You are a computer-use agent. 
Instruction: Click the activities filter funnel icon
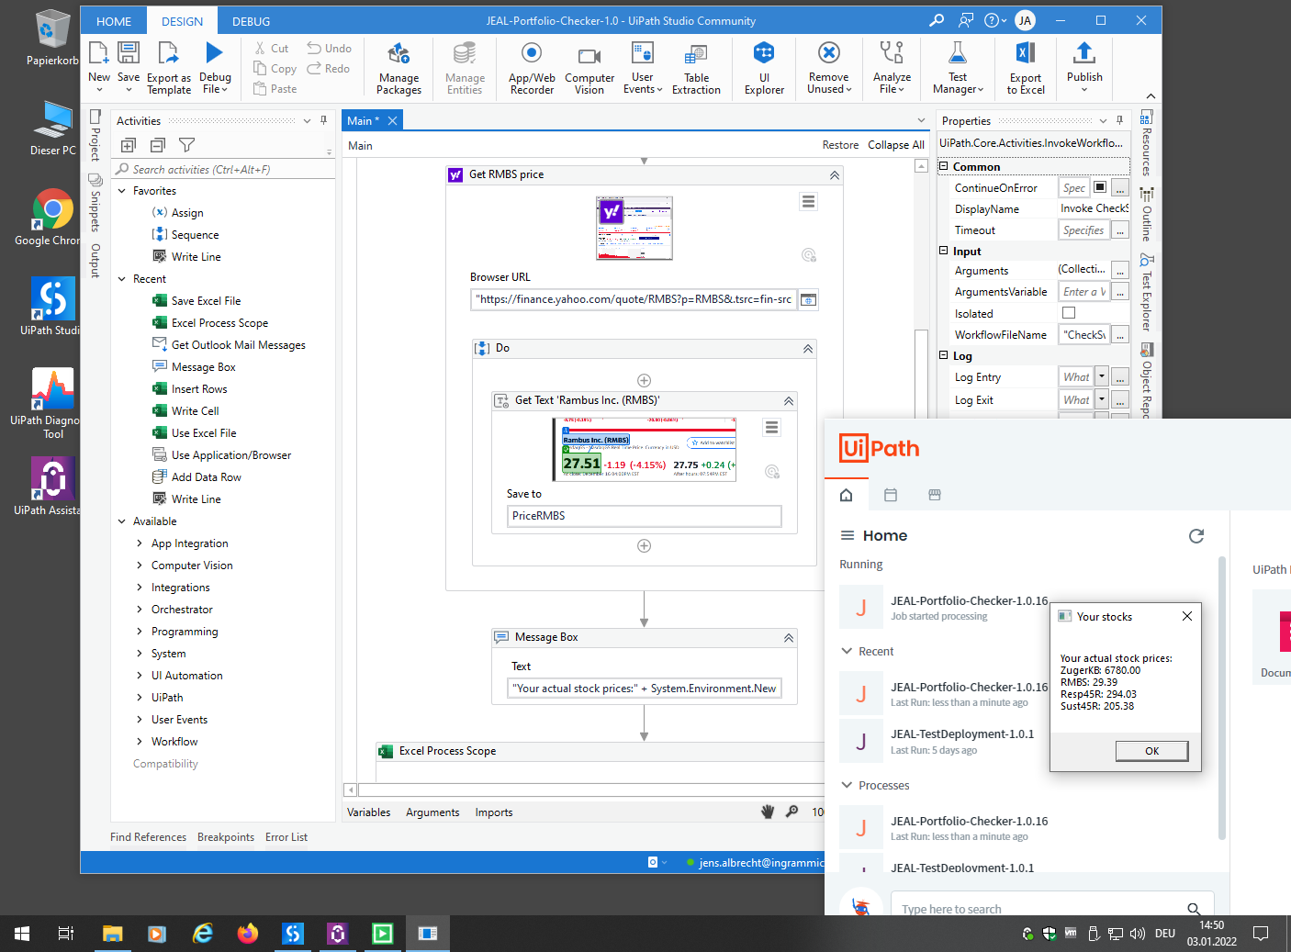[186, 145]
